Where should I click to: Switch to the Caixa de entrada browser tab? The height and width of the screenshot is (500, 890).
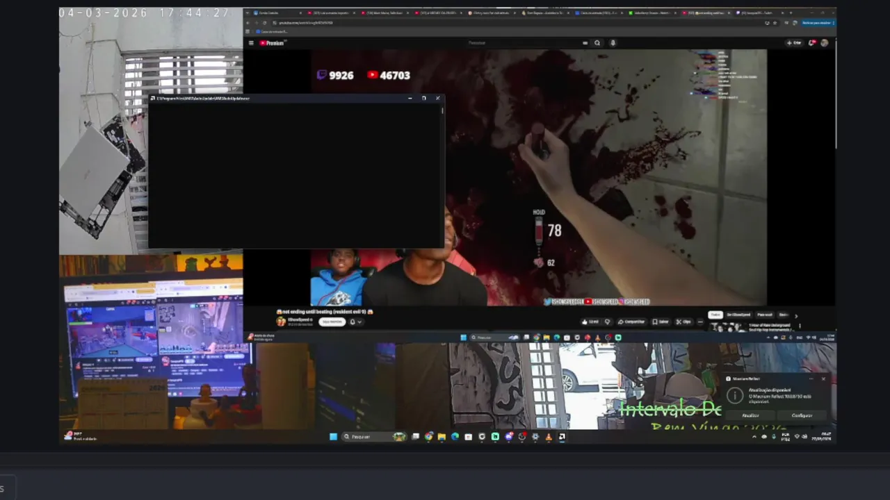point(599,13)
